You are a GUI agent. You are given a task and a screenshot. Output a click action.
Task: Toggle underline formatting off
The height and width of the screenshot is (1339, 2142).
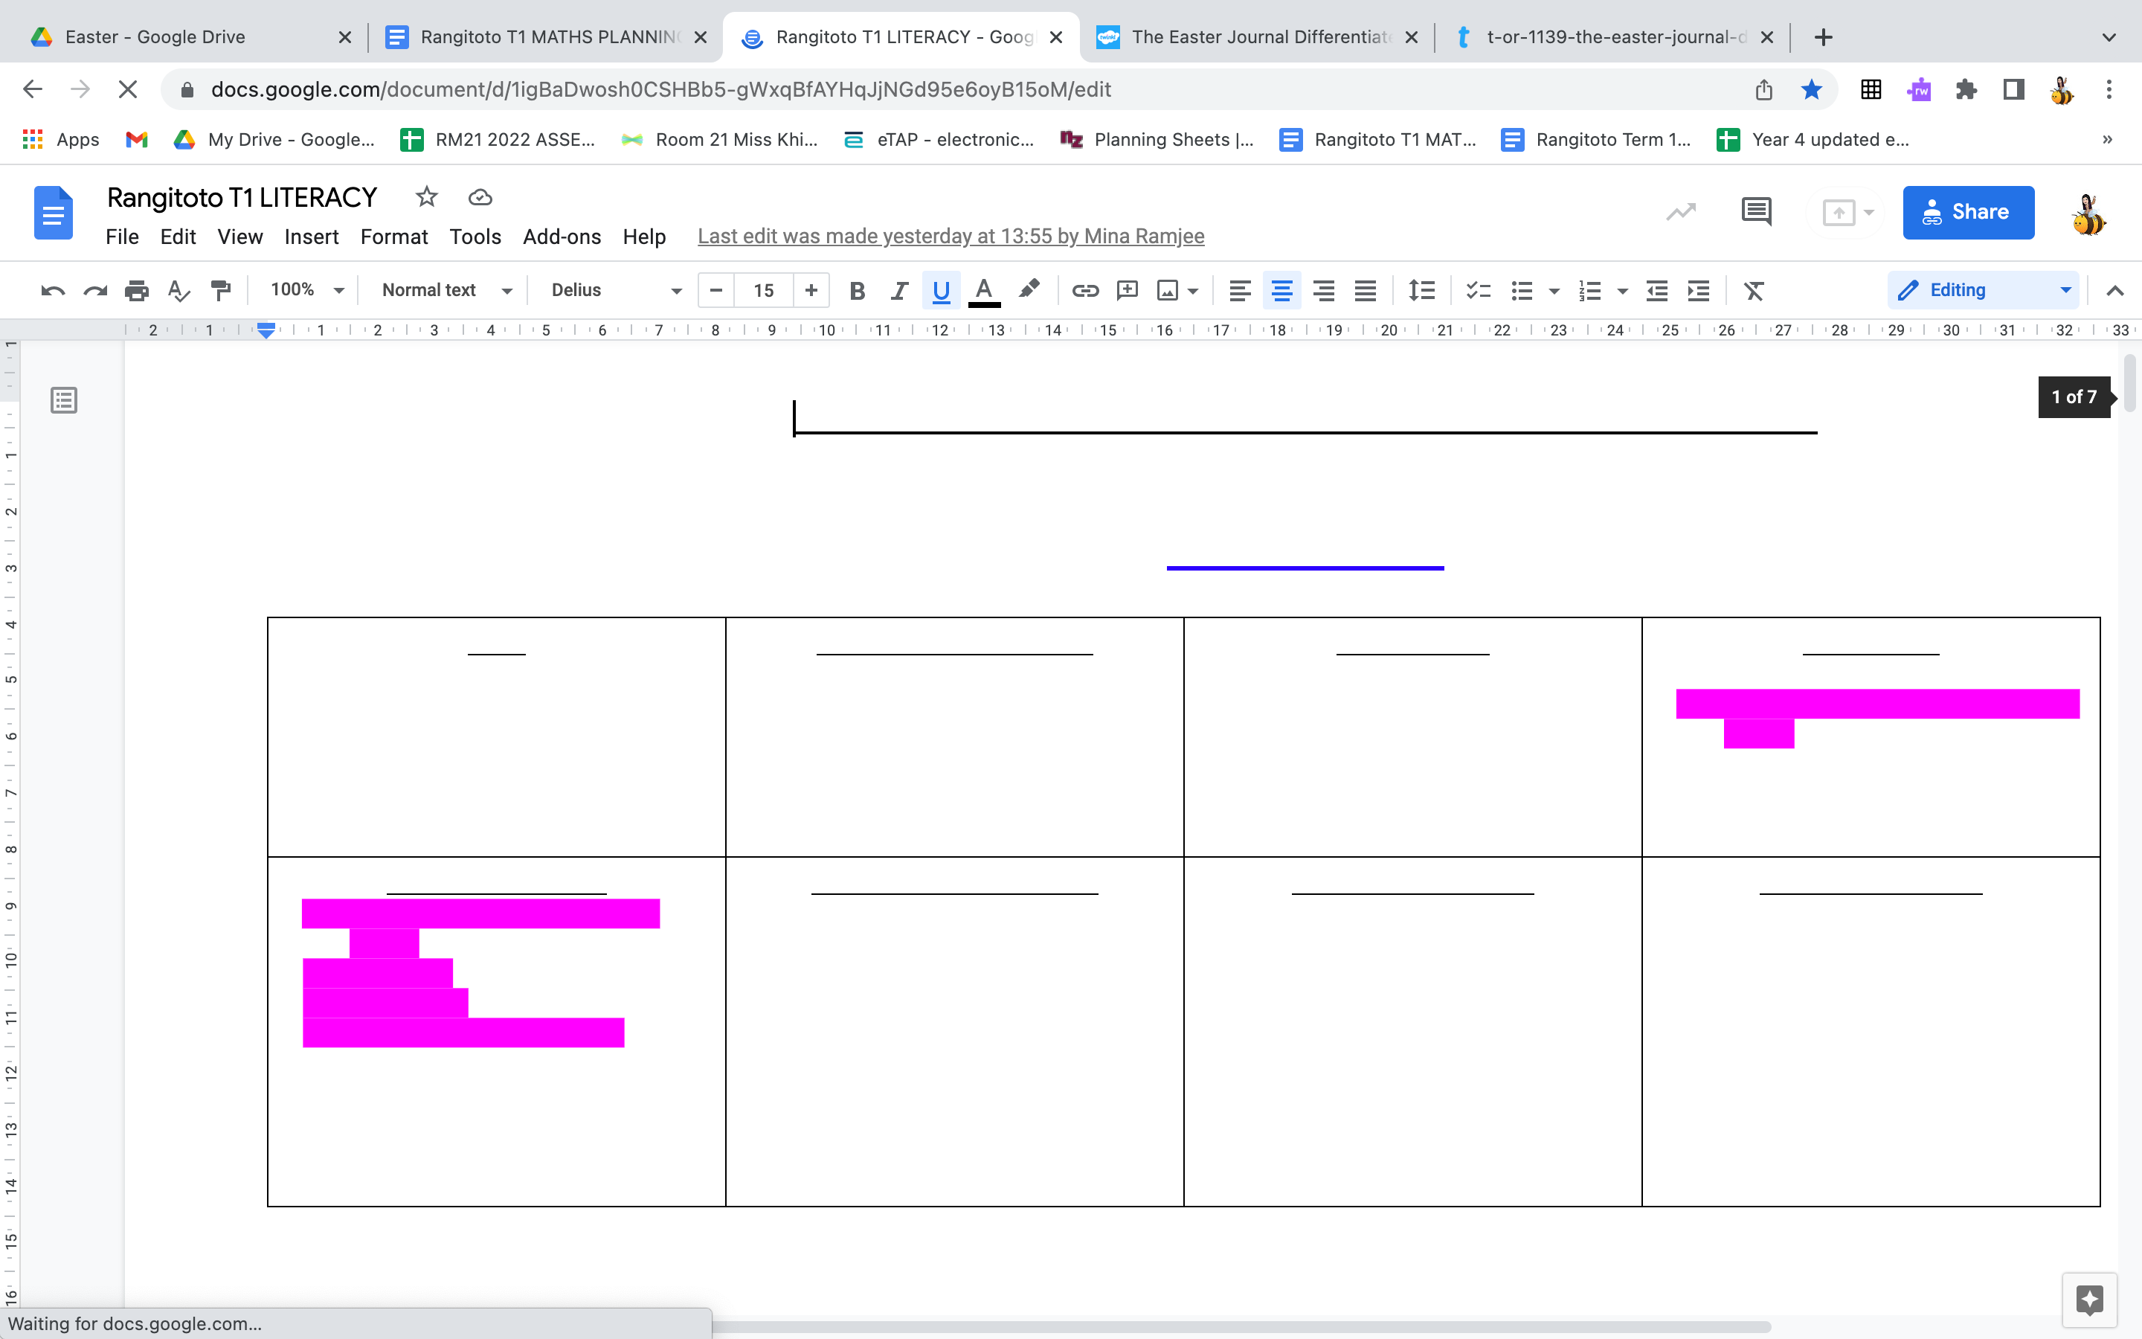coord(940,289)
